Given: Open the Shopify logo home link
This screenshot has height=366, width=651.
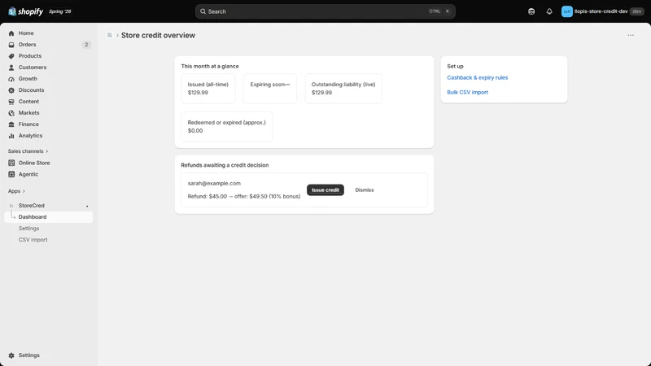Looking at the screenshot, I should click(26, 11).
